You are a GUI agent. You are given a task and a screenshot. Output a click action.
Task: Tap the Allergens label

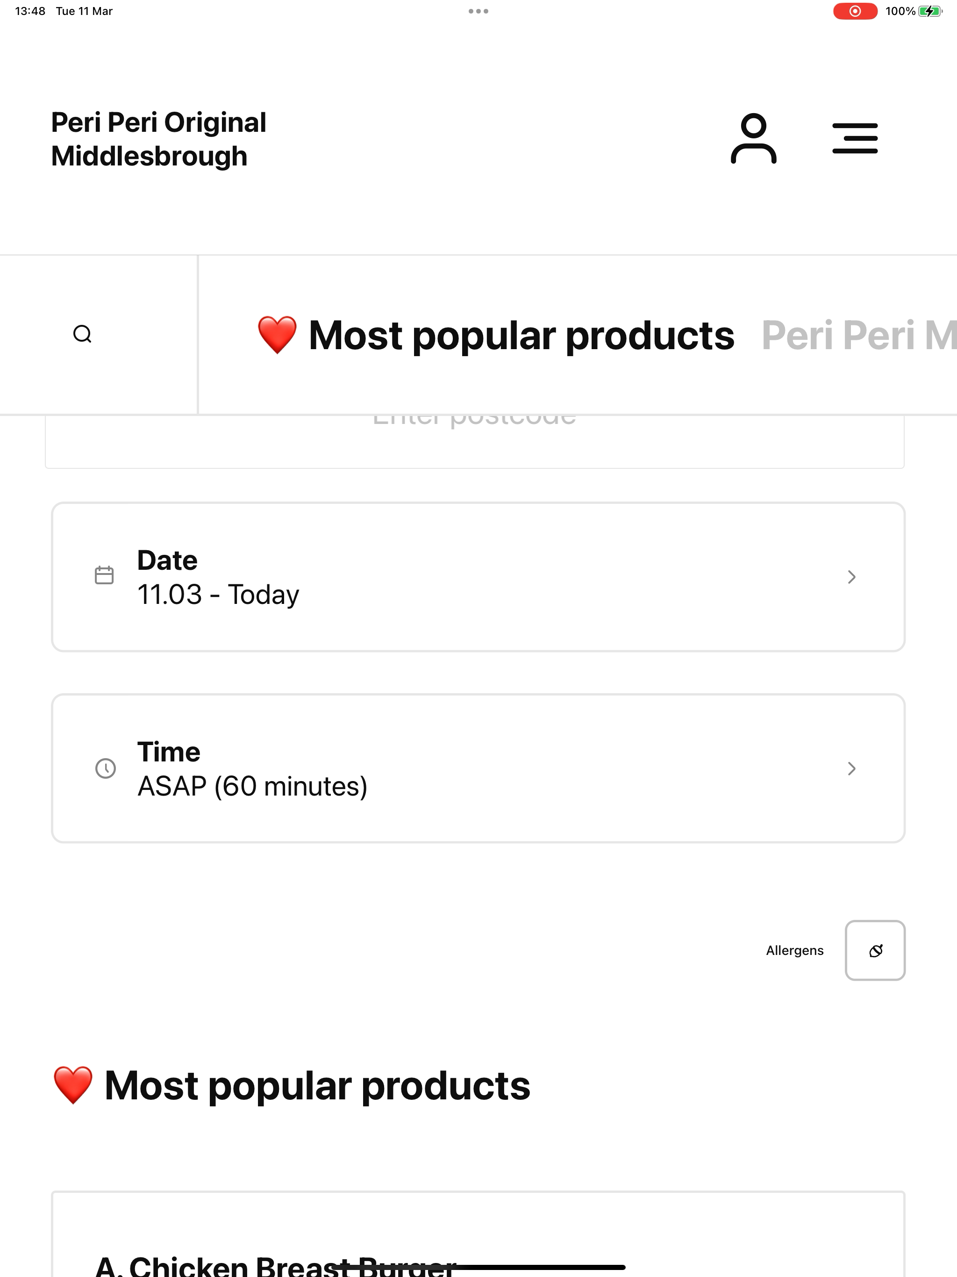[794, 951]
